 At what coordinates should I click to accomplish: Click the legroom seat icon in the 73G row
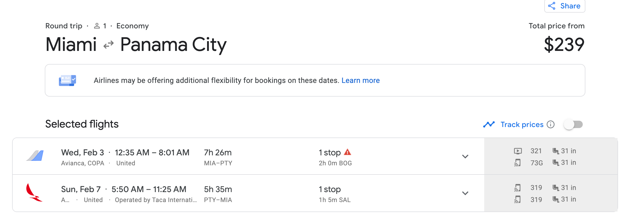(556, 163)
